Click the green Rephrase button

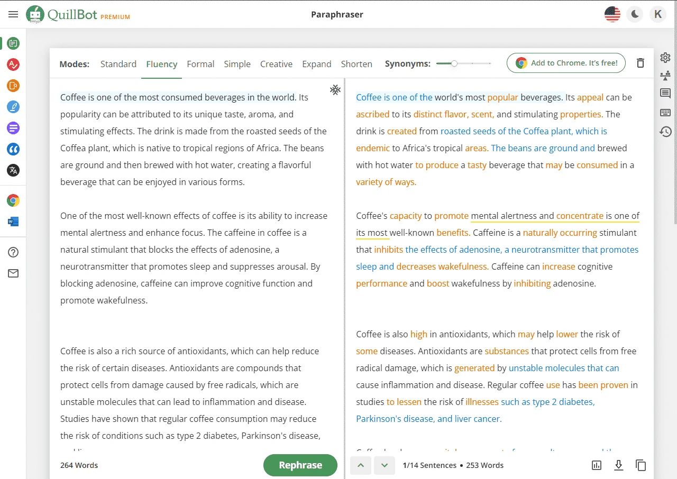300,465
